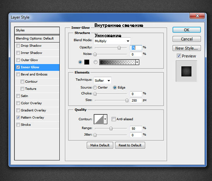Tick the Contour sub-option checkbox
The width and height of the screenshot is (212, 181).
coord(22,81)
